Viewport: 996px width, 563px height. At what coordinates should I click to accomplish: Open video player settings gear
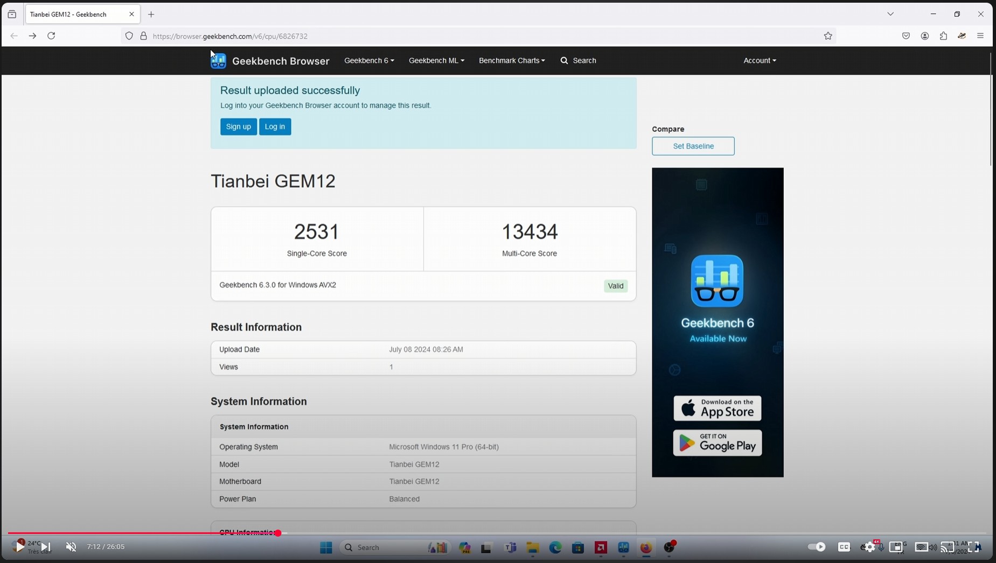click(x=869, y=547)
